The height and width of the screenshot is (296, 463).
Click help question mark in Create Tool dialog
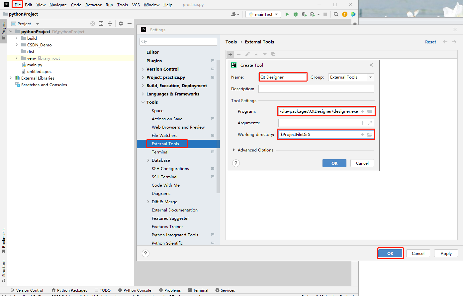point(236,163)
